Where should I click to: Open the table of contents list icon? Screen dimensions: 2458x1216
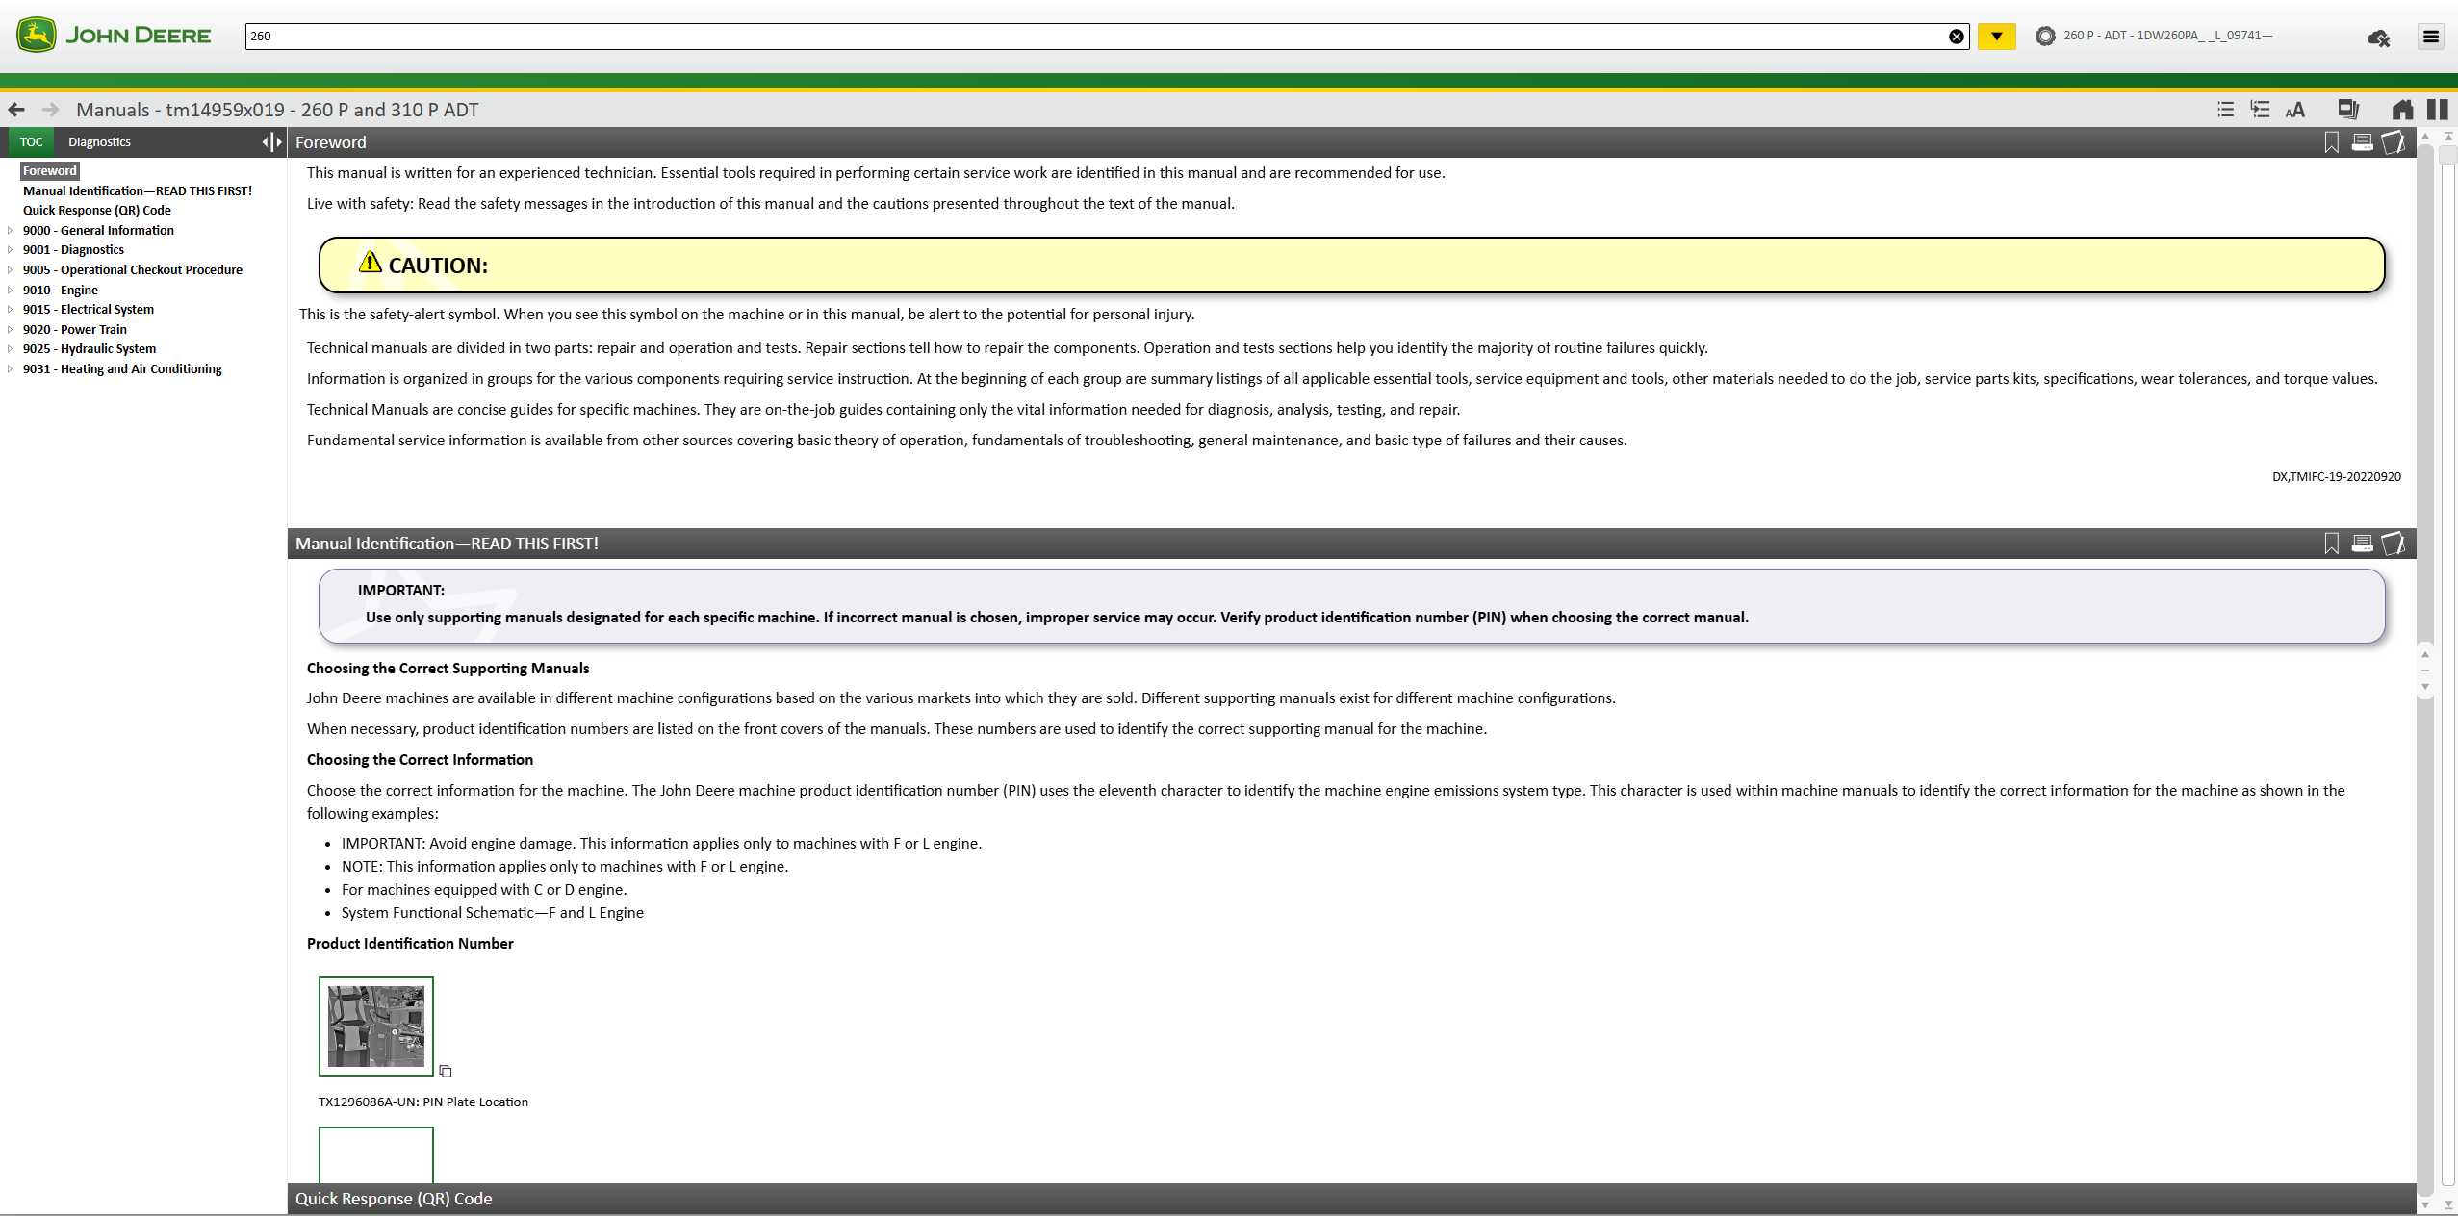pos(2224,110)
